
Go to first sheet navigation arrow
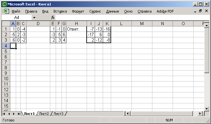(4, 114)
